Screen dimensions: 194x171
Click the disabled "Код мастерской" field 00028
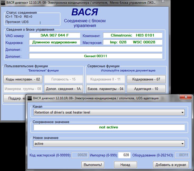tap(80, 155)
